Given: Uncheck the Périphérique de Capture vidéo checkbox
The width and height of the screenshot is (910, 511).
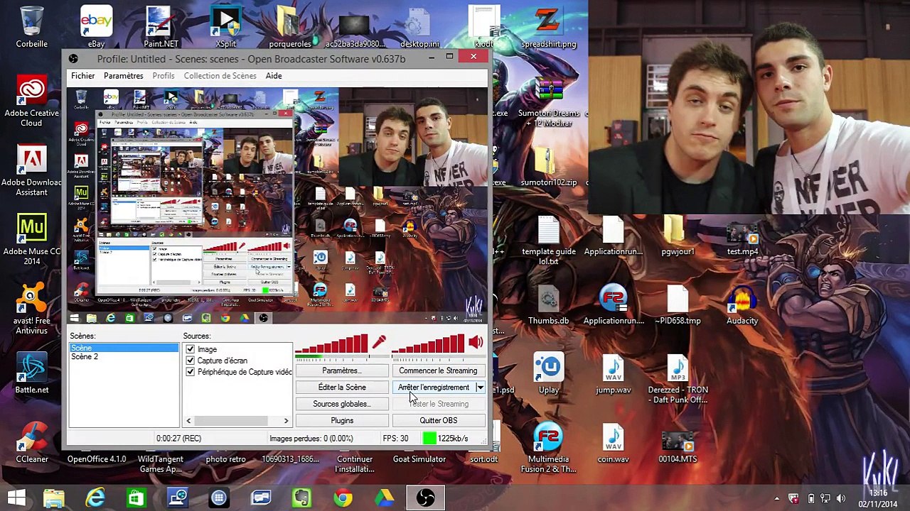Looking at the screenshot, I should click(190, 372).
